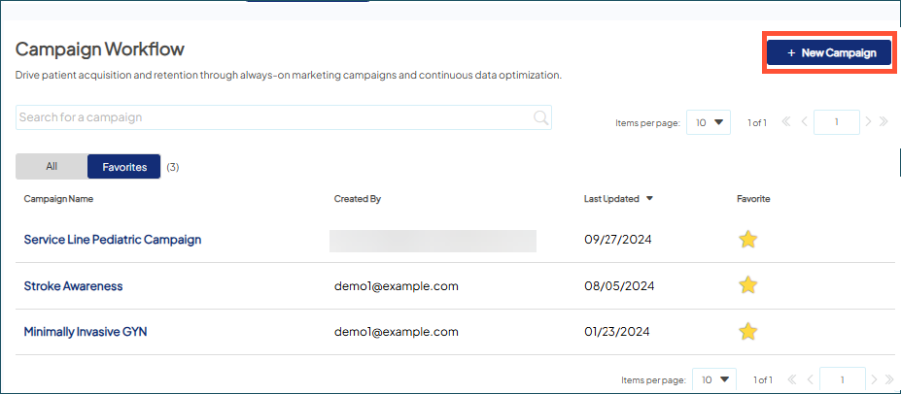Select the Favorites tab

pyautogui.click(x=124, y=167)
